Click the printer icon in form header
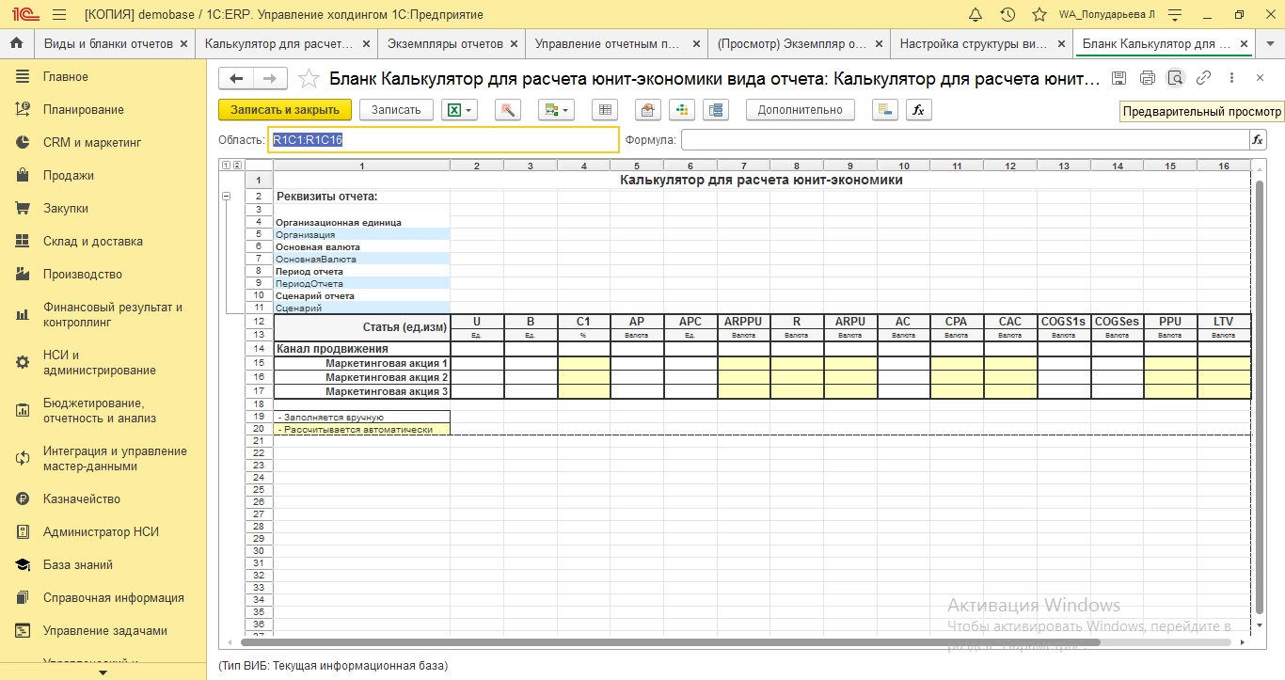Screen dimensions: 1285x680 coord(1148,78)
